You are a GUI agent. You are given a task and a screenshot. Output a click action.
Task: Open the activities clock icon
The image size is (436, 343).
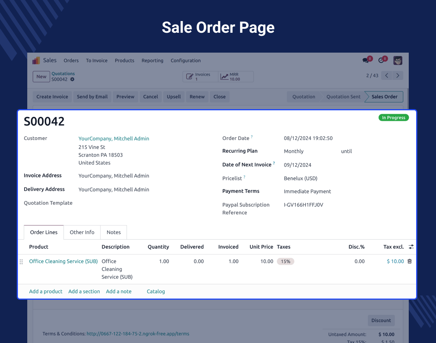pos(381,60)
